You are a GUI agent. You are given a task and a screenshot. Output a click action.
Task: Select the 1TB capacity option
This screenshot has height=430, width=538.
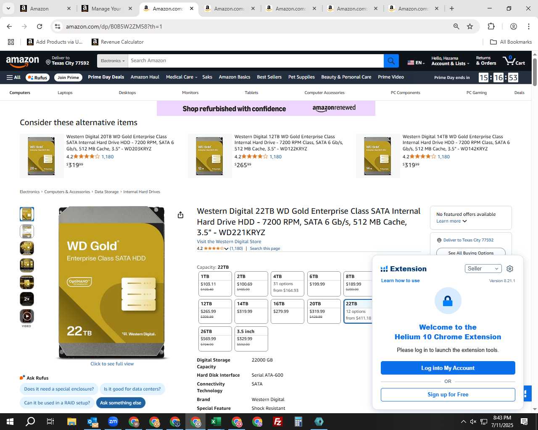(x=215, y=284)
